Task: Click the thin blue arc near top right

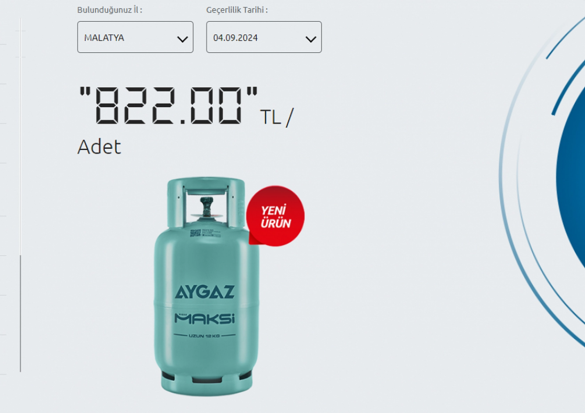Action: (565, 38)
